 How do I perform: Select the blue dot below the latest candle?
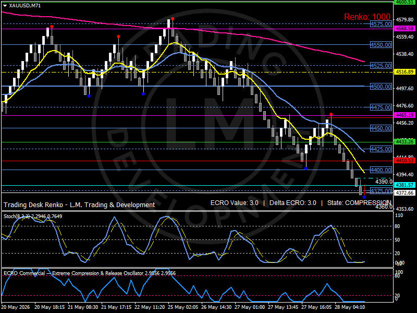click(364, 197)
